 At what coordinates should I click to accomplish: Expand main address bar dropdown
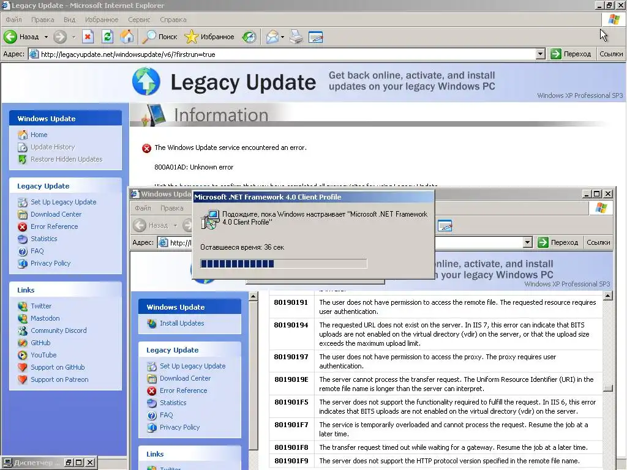540,54
